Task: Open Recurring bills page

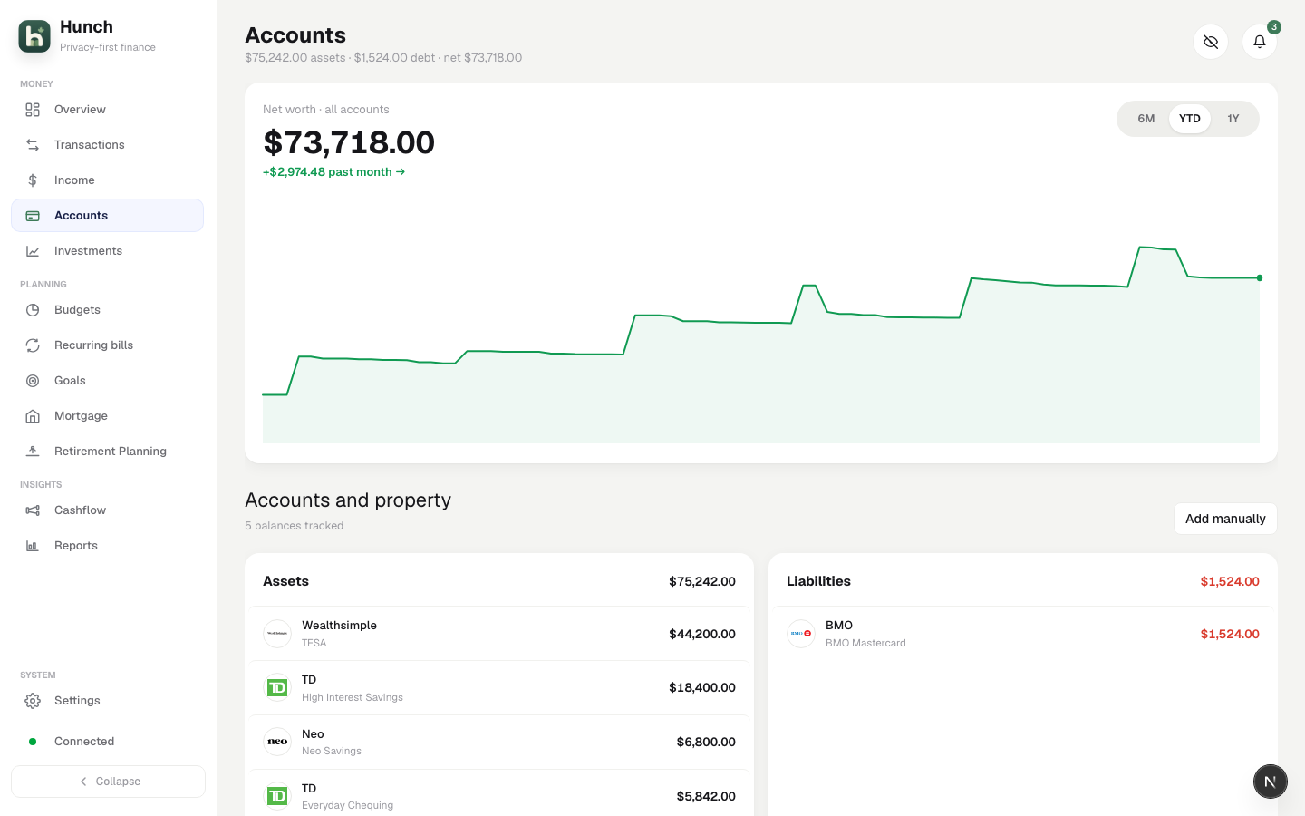Action: [x=107, y=345]
